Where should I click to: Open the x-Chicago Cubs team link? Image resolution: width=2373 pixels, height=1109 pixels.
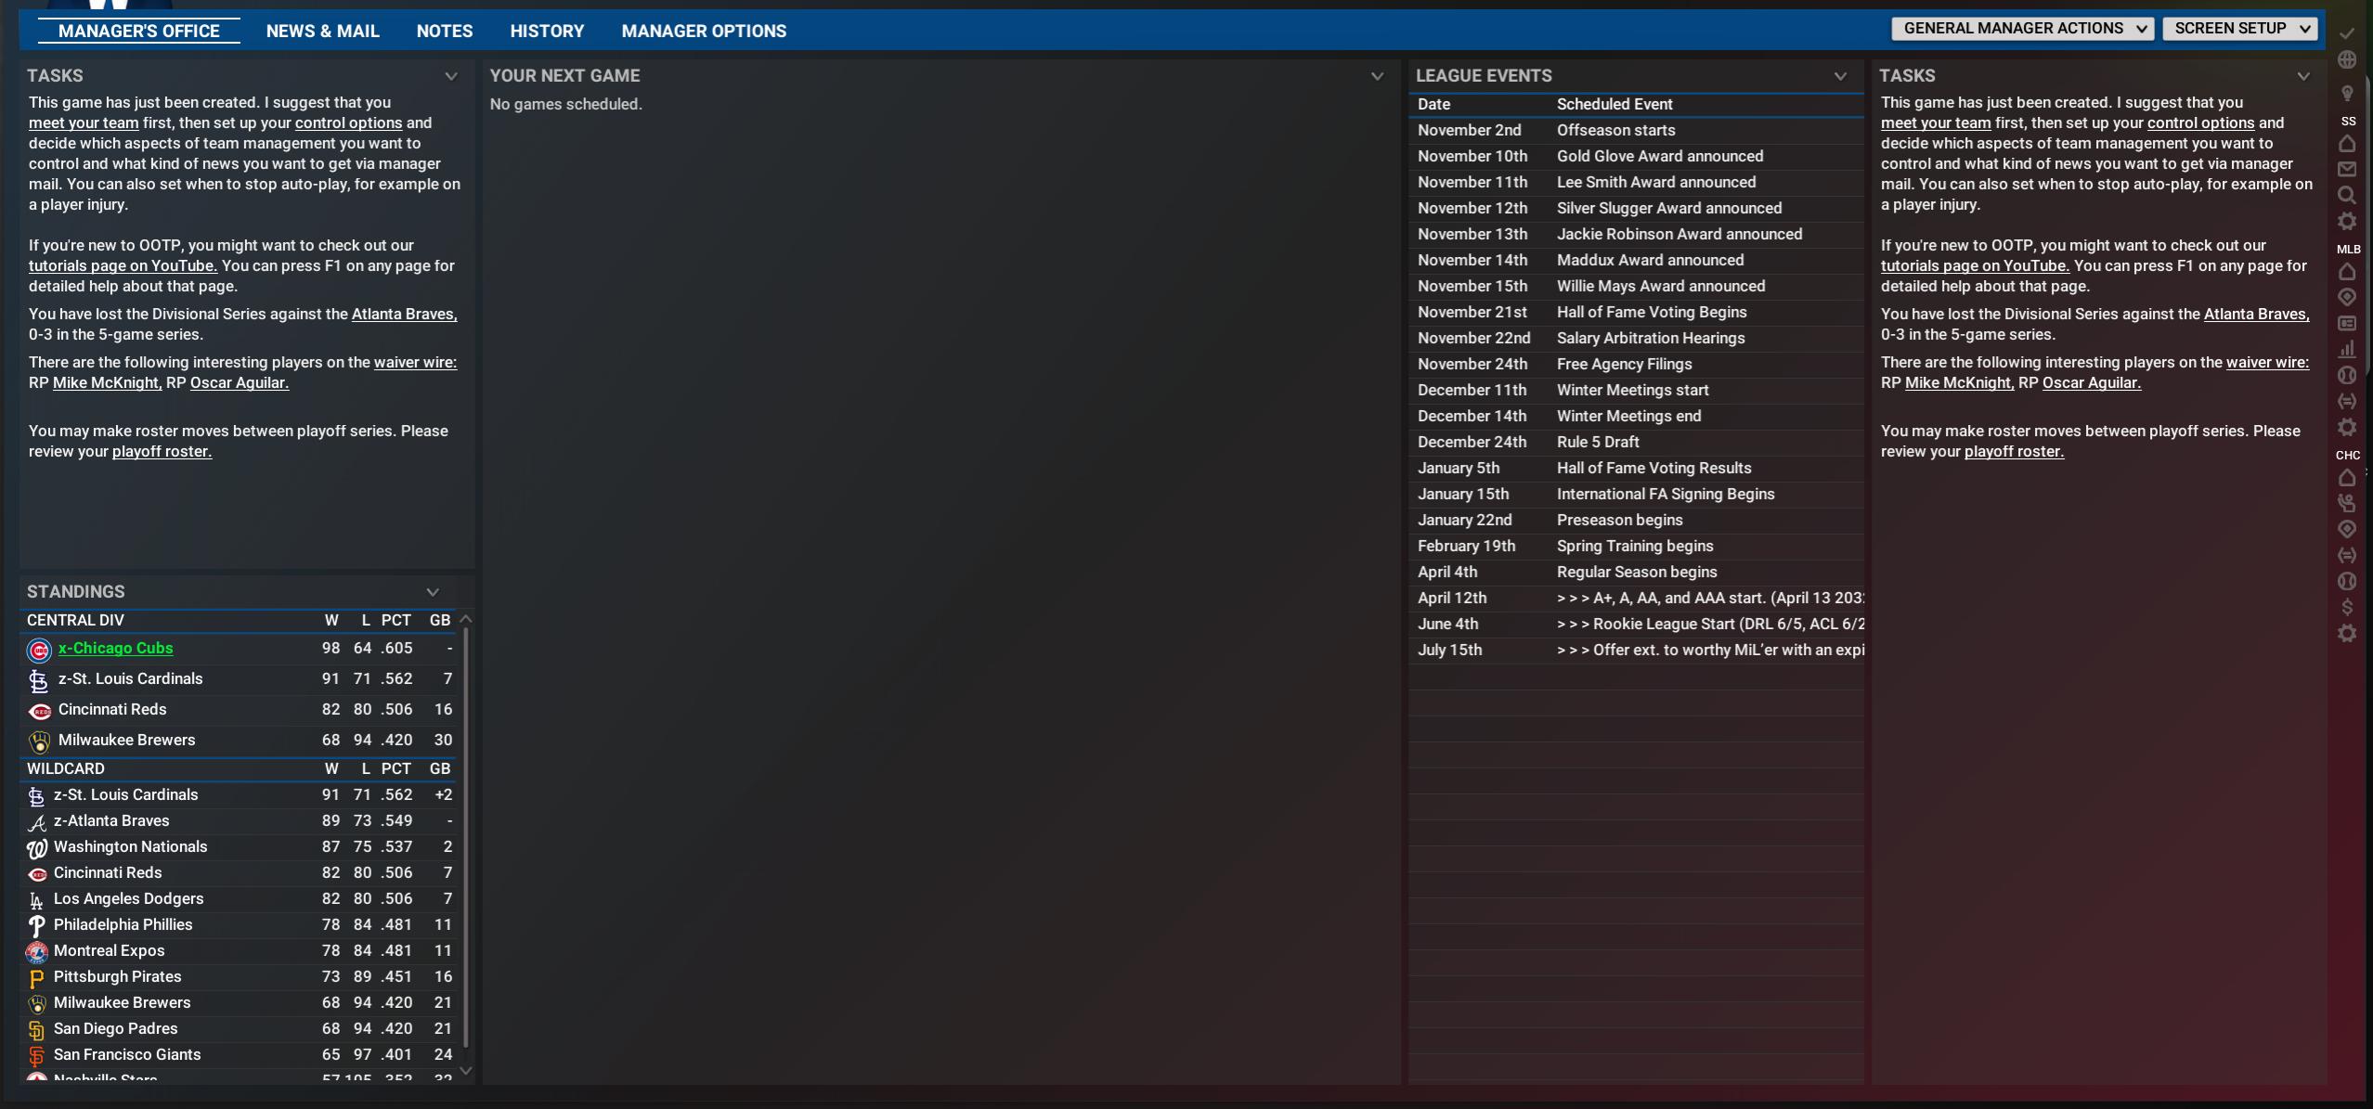(115, 648)
